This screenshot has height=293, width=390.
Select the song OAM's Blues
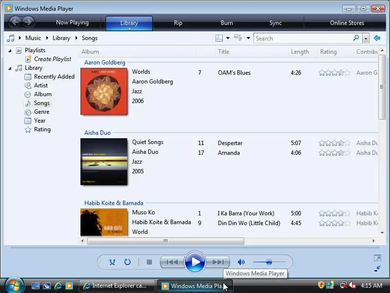pos(234,73)
